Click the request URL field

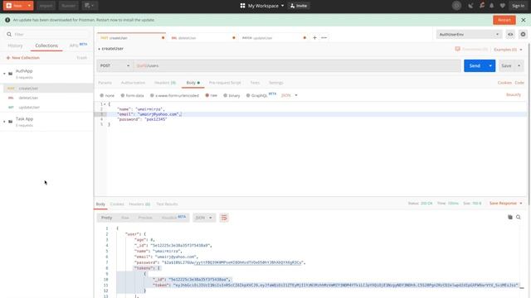[x=297, y=65]
